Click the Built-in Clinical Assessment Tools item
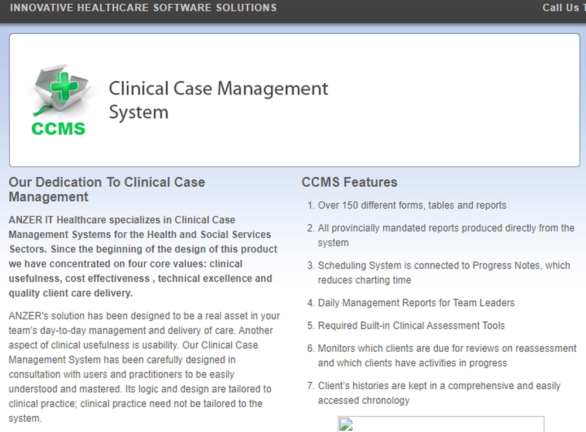The height and width of the screenshot is (432, 586). tap(411, 325)
